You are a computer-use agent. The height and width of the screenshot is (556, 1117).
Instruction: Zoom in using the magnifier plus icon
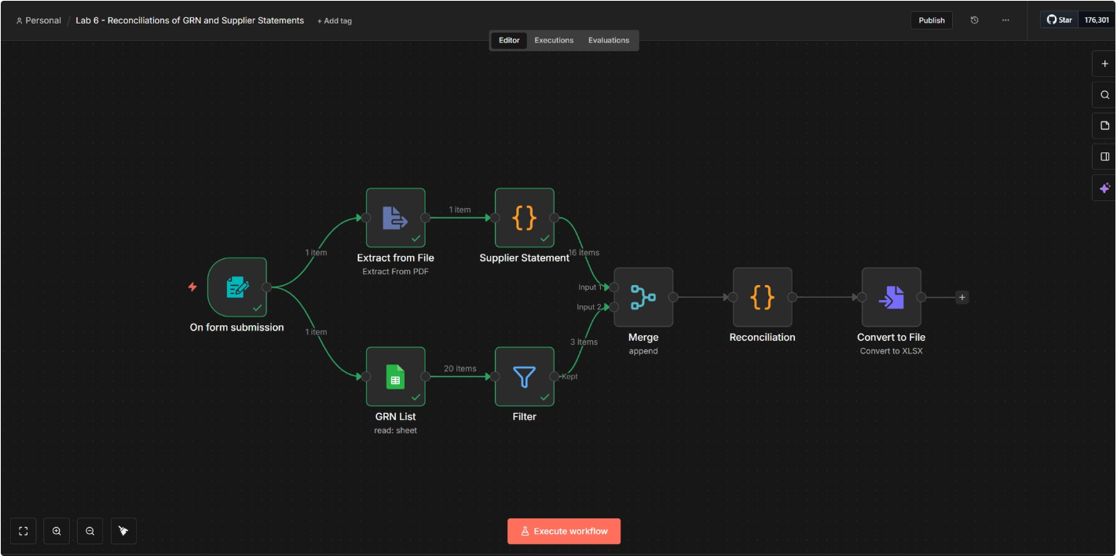click(x=56, y=531)
